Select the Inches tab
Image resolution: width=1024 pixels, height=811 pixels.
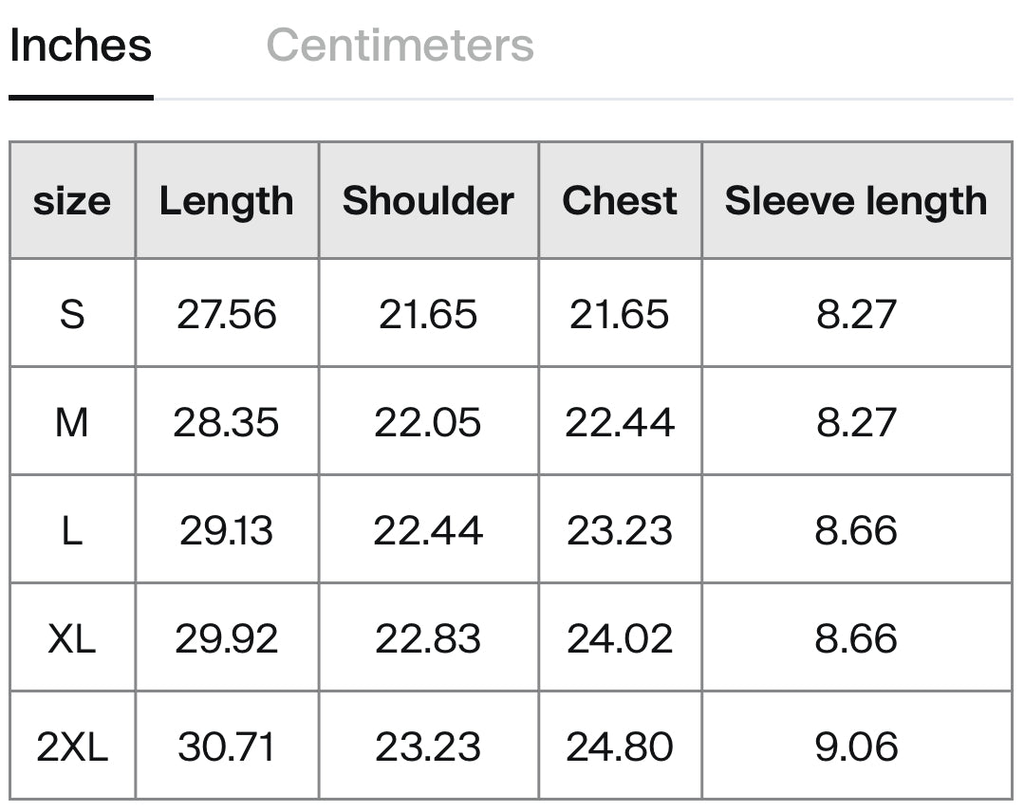(x=81, y=46)
